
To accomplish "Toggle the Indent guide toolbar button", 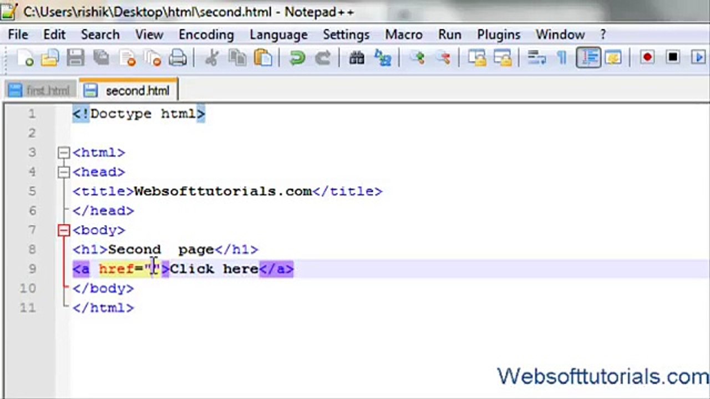I will click(x=589, y=58).
